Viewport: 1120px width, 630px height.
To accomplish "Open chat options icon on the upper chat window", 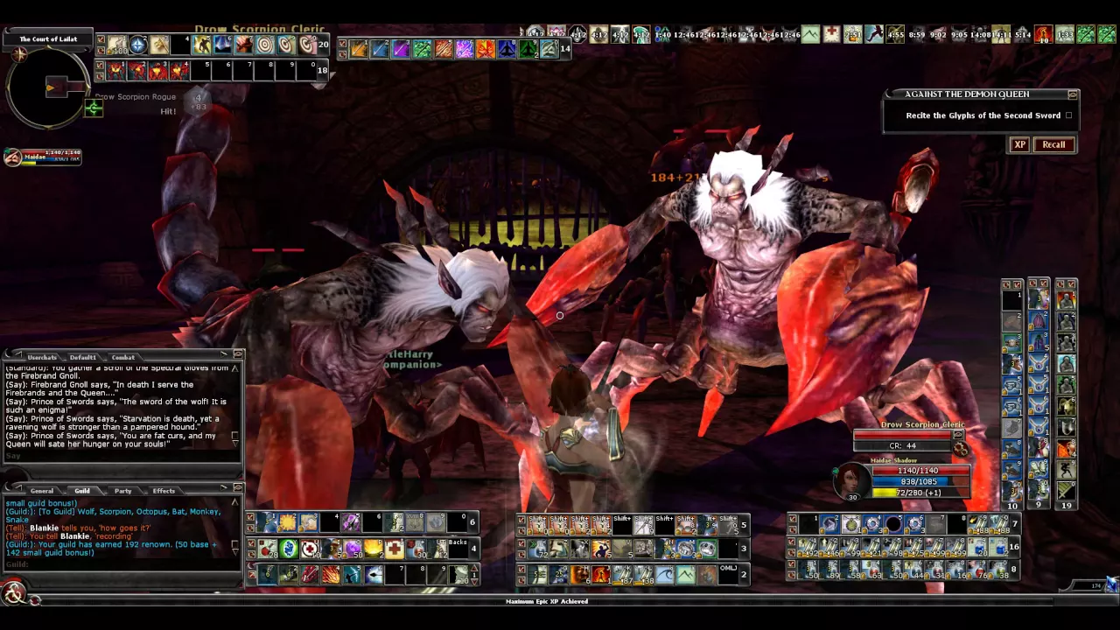I will click(x=238, y=353).
